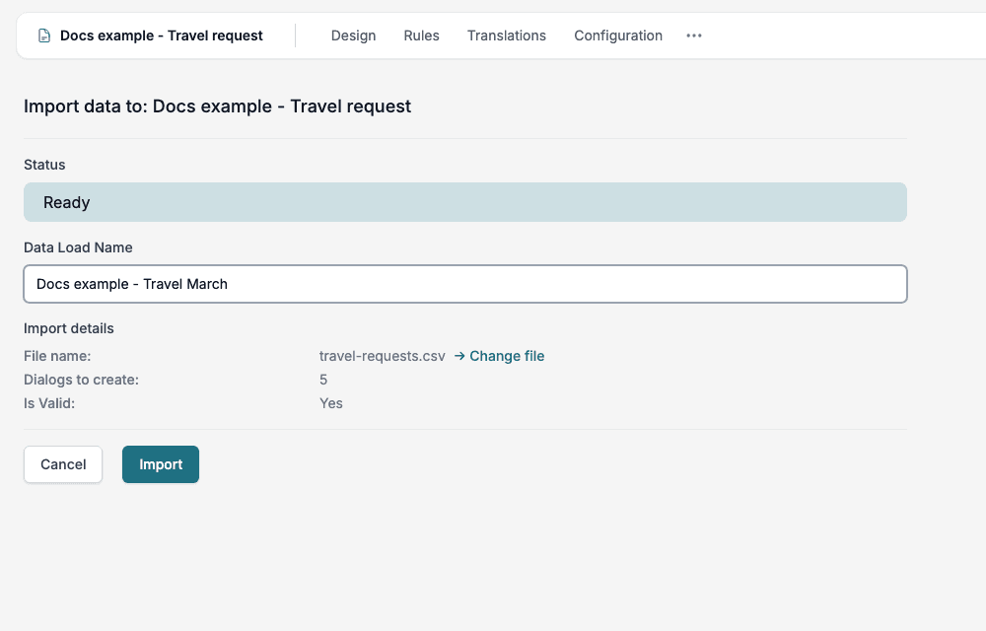Click the Import details heading
The image size is (986, 631).
click(x=69, y=328)
